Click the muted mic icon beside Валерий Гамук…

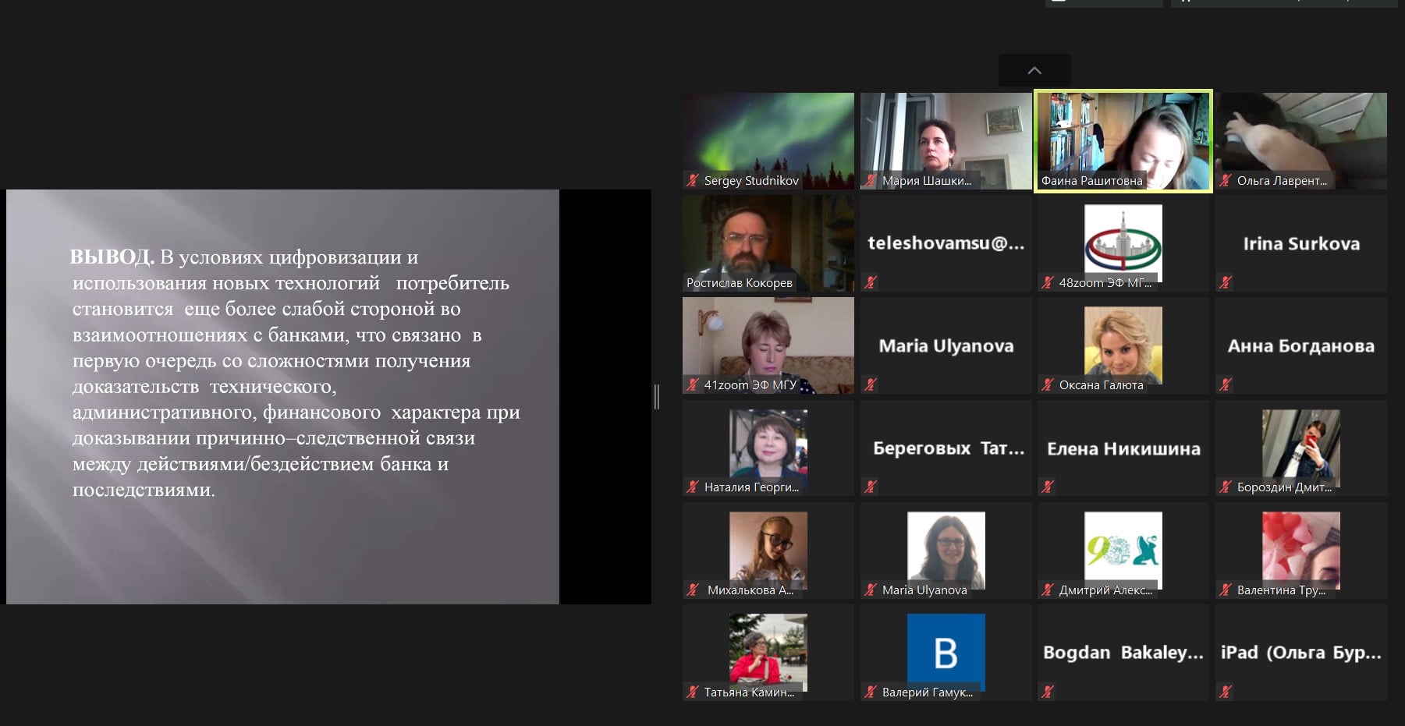(x=870, y=692)
